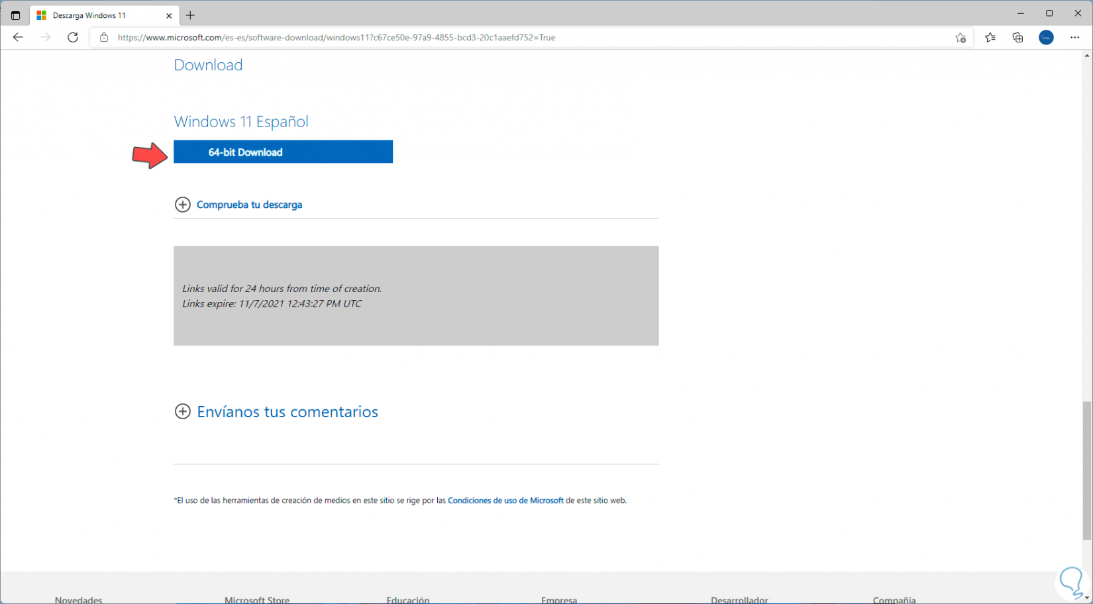
Task: Expand the Envíanos tus comentarios section
Action: (276, 411)
